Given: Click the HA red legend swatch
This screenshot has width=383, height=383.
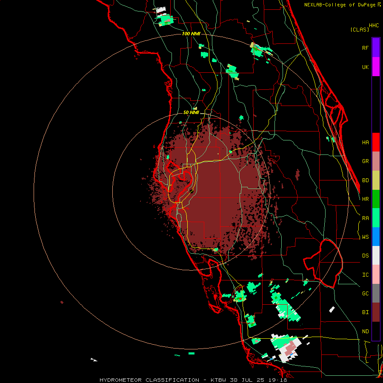Looking at the screenshot, I should 376,142.
